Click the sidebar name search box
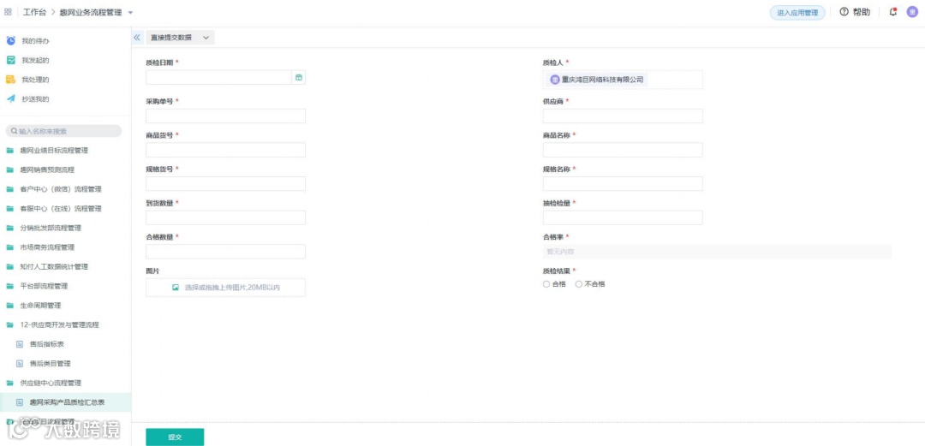This screenshot has width=925, height=446. click(x=63, y=131)
